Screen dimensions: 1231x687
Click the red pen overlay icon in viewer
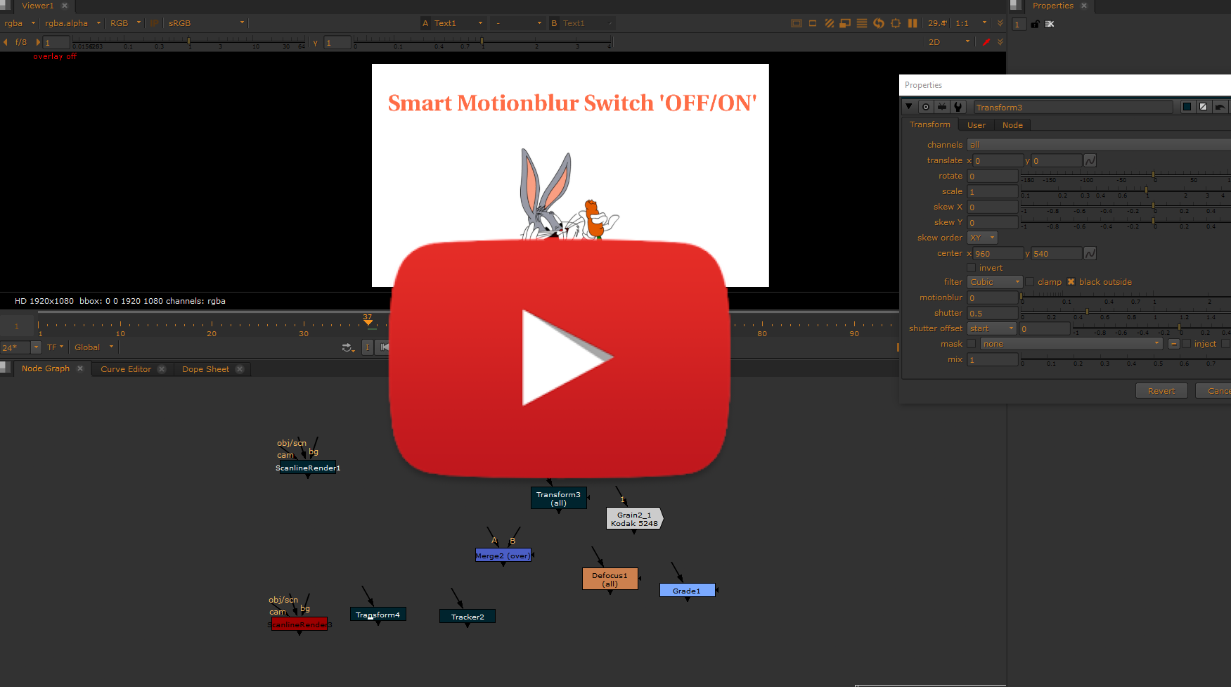pos(986,42)
